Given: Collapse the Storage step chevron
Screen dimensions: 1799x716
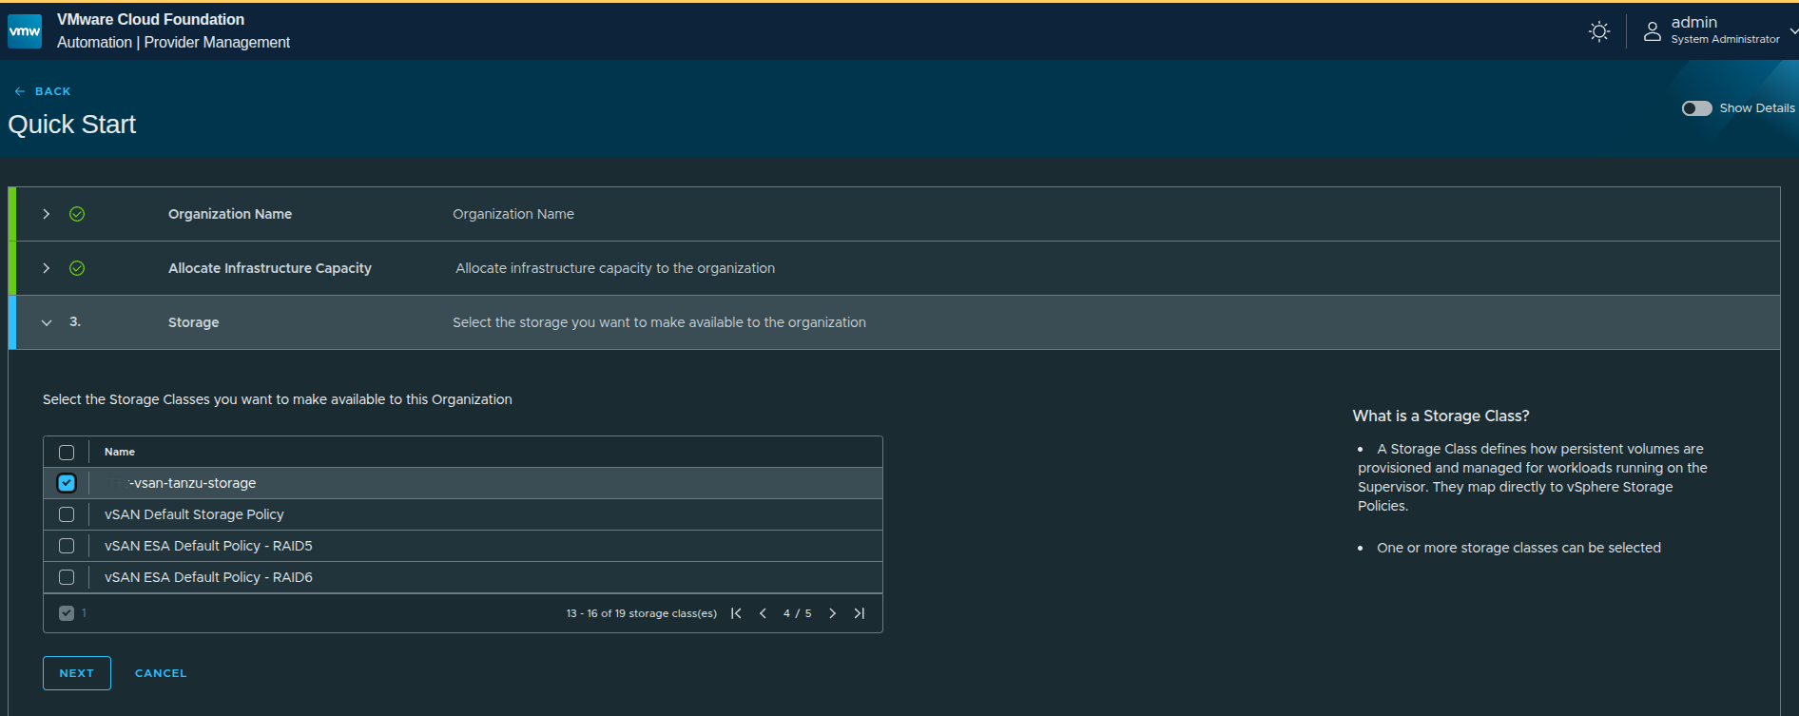Looking at the screenshot, I should tap(47, 322).
